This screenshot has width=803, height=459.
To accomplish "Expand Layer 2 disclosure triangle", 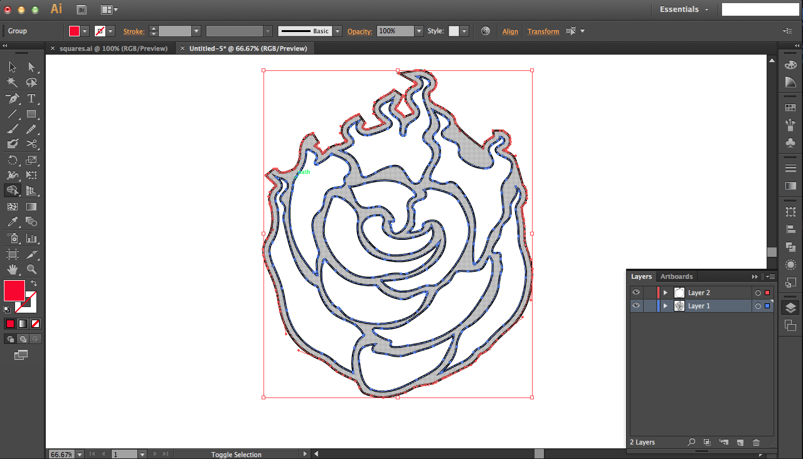I will [x=666, y=293].
